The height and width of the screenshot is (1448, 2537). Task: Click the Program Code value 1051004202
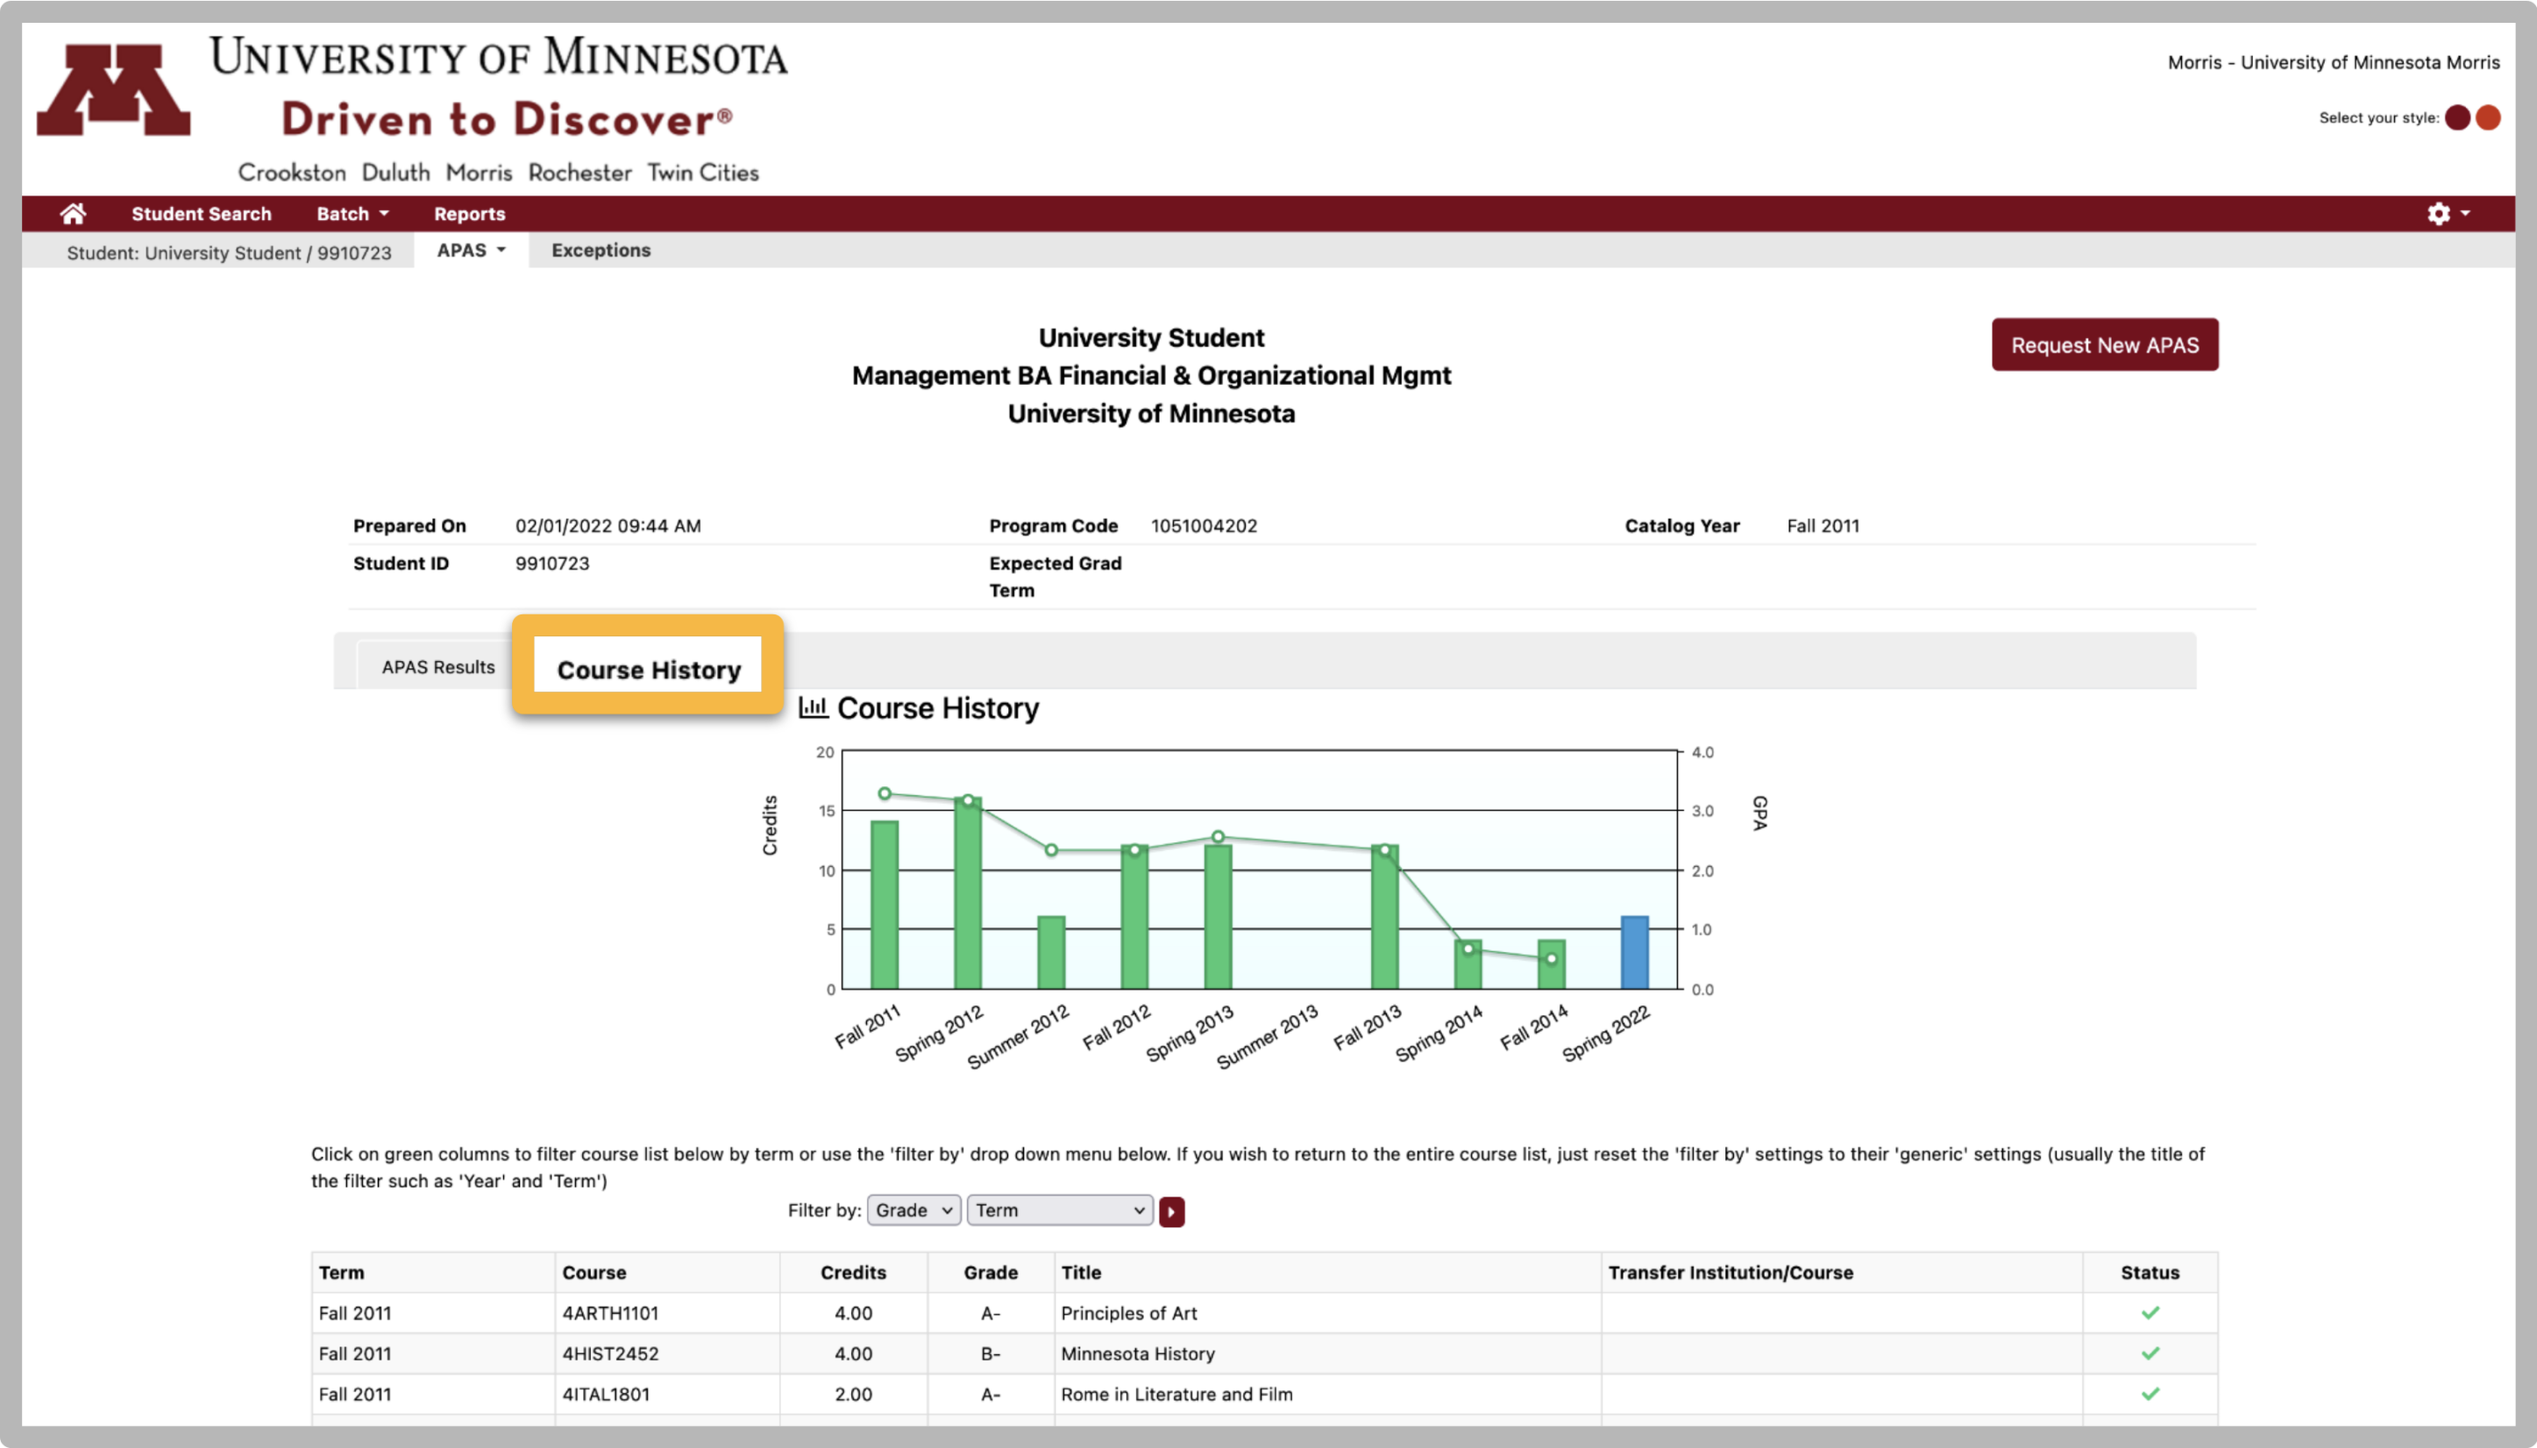tap(1205, 526)
